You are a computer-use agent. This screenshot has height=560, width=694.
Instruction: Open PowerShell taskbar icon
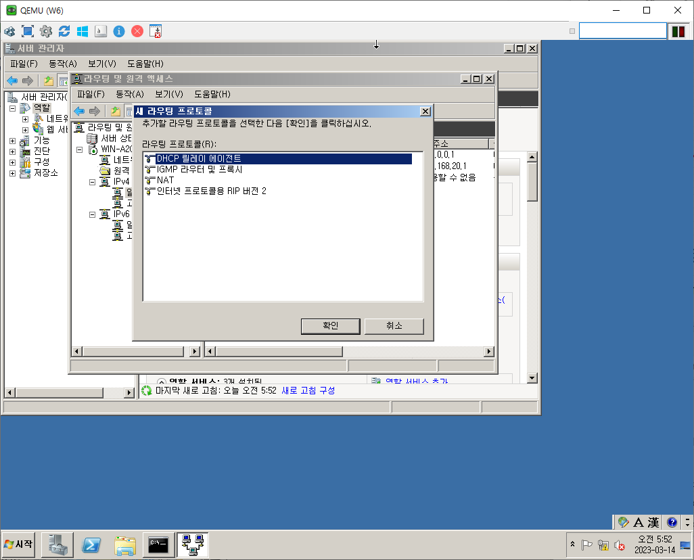(x=91, y=544)
